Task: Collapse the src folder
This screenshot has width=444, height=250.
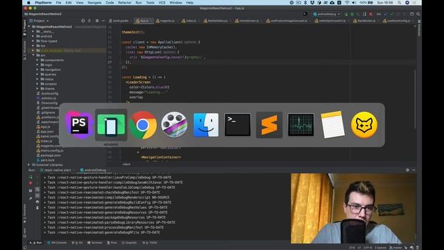Action: [33, 56]
